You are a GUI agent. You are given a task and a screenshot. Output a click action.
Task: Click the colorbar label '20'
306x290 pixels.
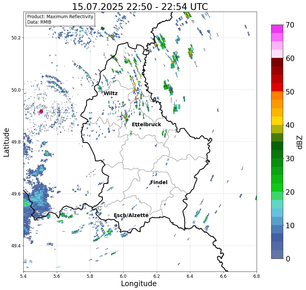290,192
